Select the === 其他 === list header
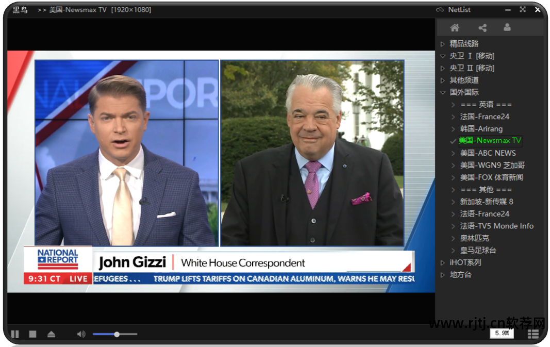 coord(486,190)
